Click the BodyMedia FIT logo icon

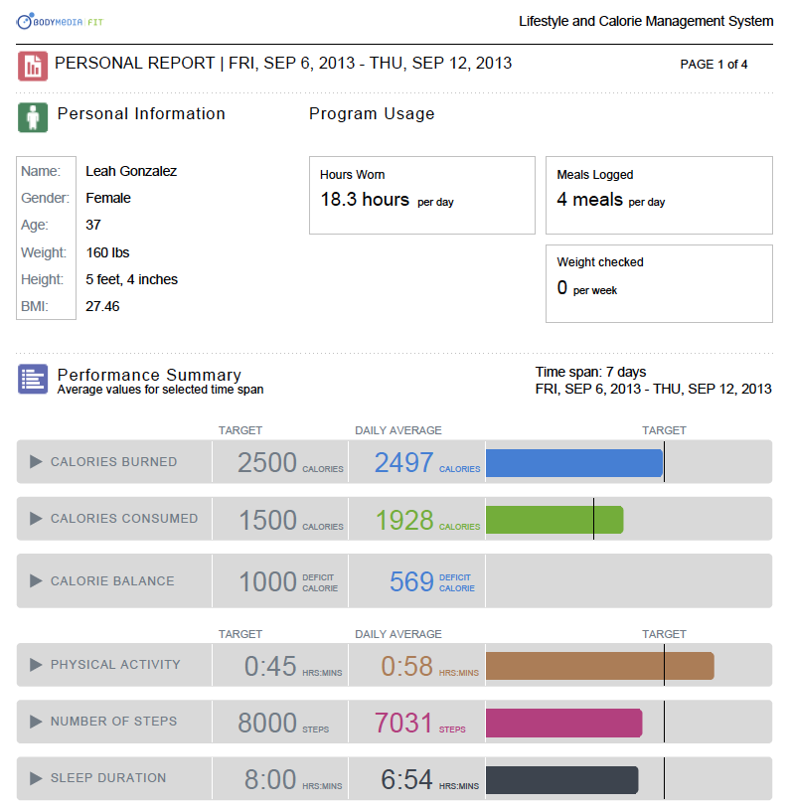(26, 21)
